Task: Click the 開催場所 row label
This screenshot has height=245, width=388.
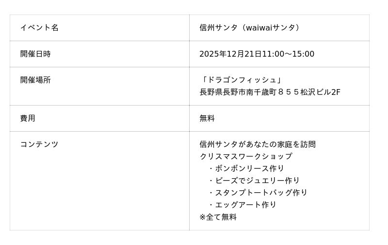Action: (x=35, y=80)
